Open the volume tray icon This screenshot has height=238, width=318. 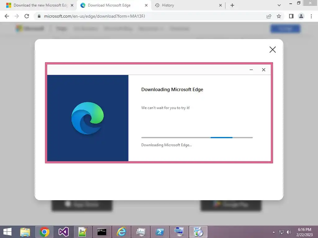[x=288, y=232]
